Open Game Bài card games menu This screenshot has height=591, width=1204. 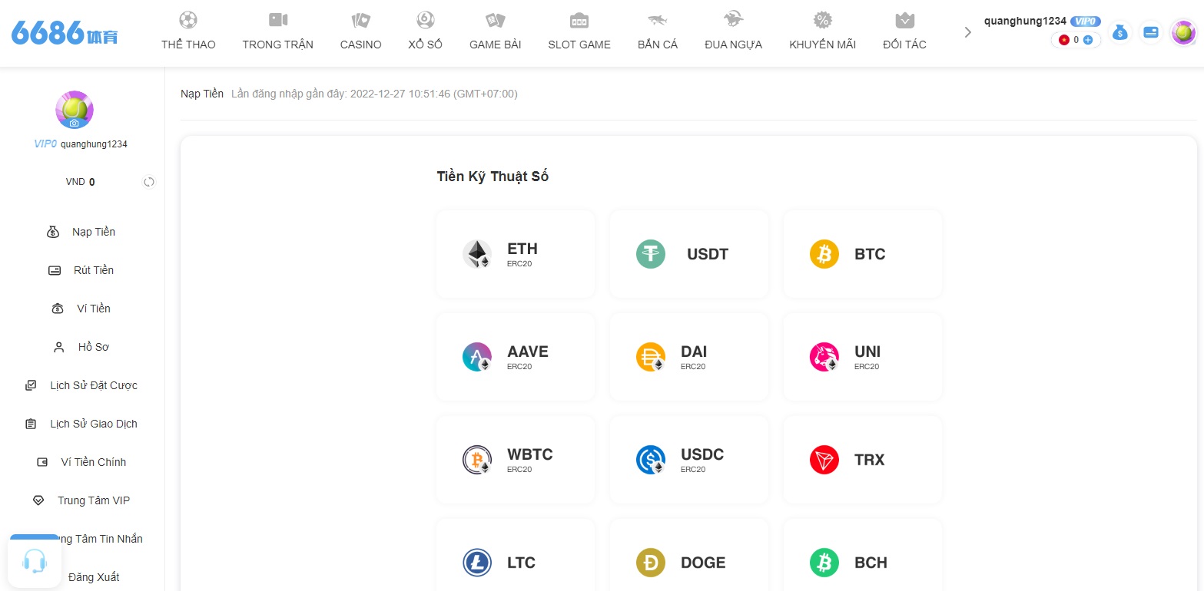(x=495, y=31)
